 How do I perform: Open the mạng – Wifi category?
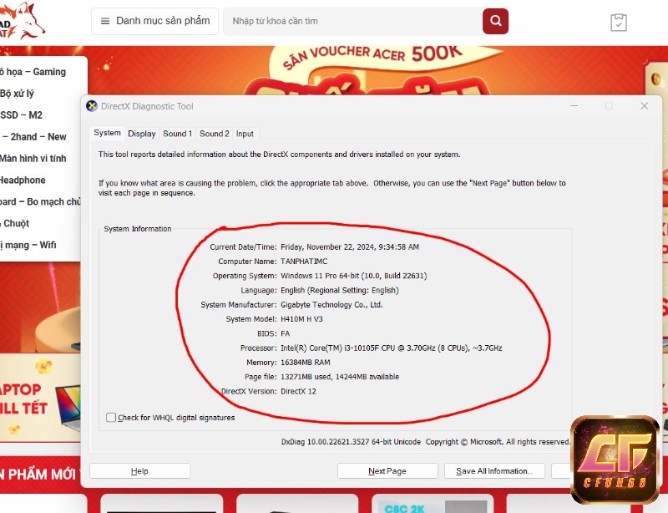[28, 245]
